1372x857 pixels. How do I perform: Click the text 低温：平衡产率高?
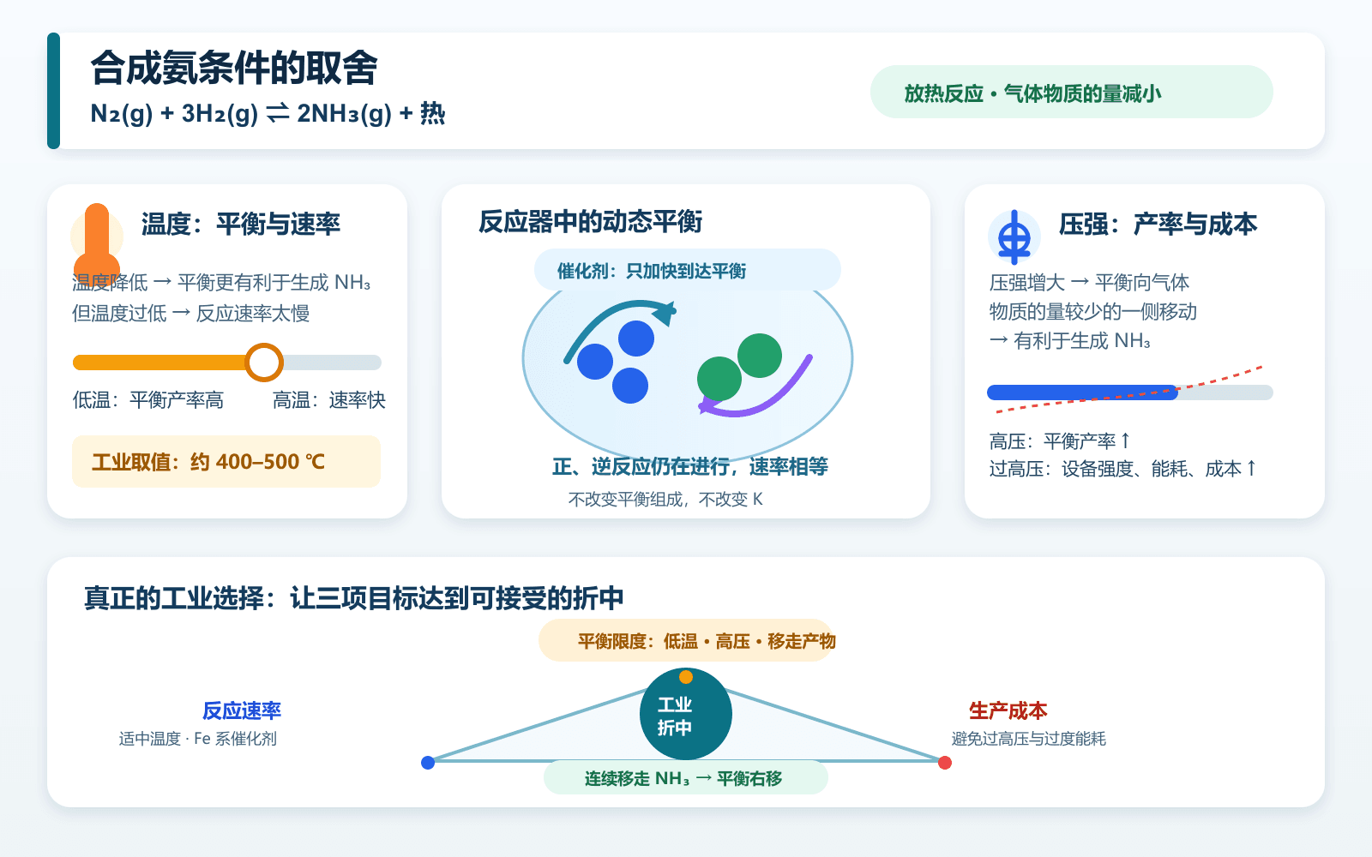point(148,400)
